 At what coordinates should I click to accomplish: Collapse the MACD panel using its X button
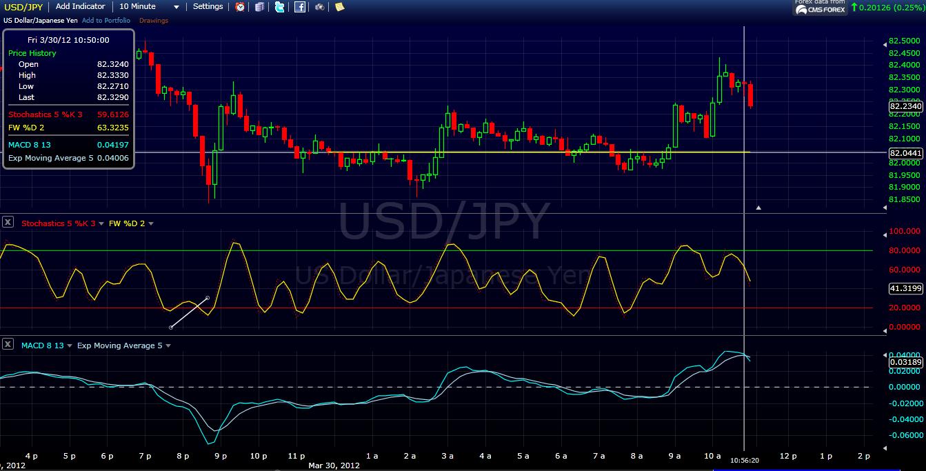9,345
